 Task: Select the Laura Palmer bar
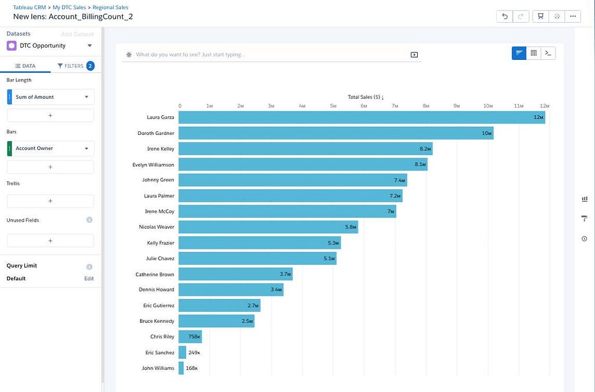pyautogui.click(x=291, y=195)
